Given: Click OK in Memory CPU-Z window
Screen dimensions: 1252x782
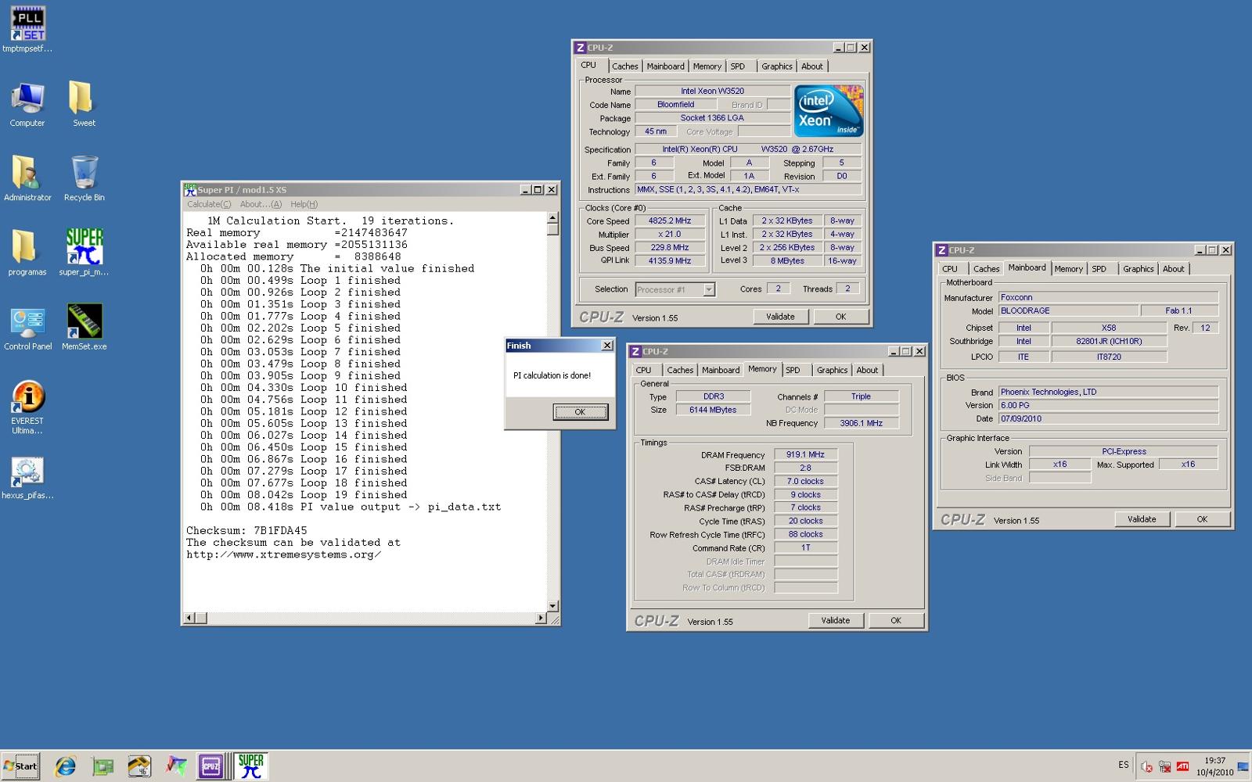Looking at the screenshot, I should click(896, 621).
